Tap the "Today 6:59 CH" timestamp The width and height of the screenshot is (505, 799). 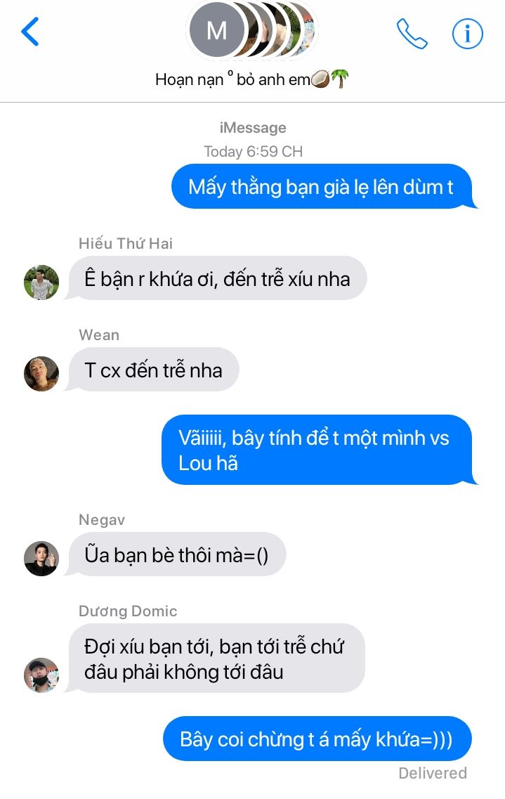pyautogui.click(x=253, y=151)
